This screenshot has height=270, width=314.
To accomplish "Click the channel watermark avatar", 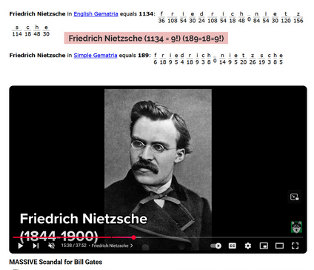I will point(296,227).
